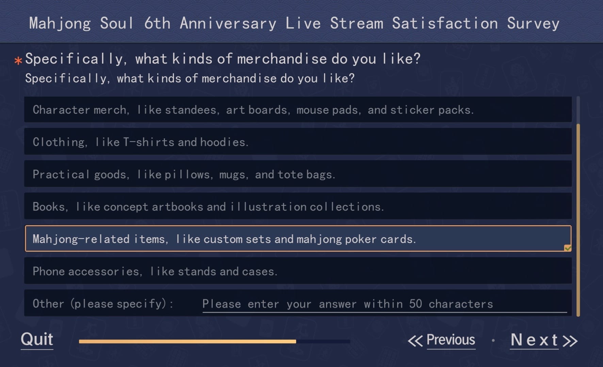
Task: Click the left double-chevron before Previous
Action: 415,340
